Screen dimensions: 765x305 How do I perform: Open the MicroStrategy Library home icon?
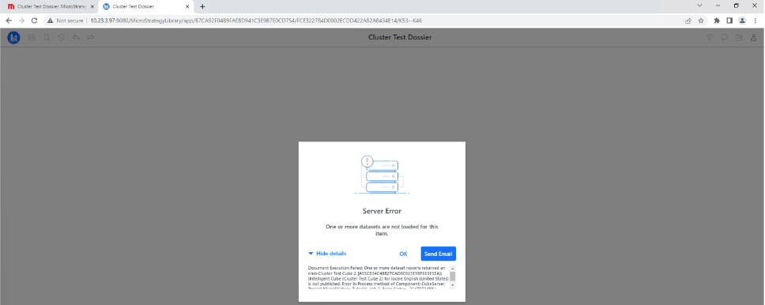[x=13, y=38]
